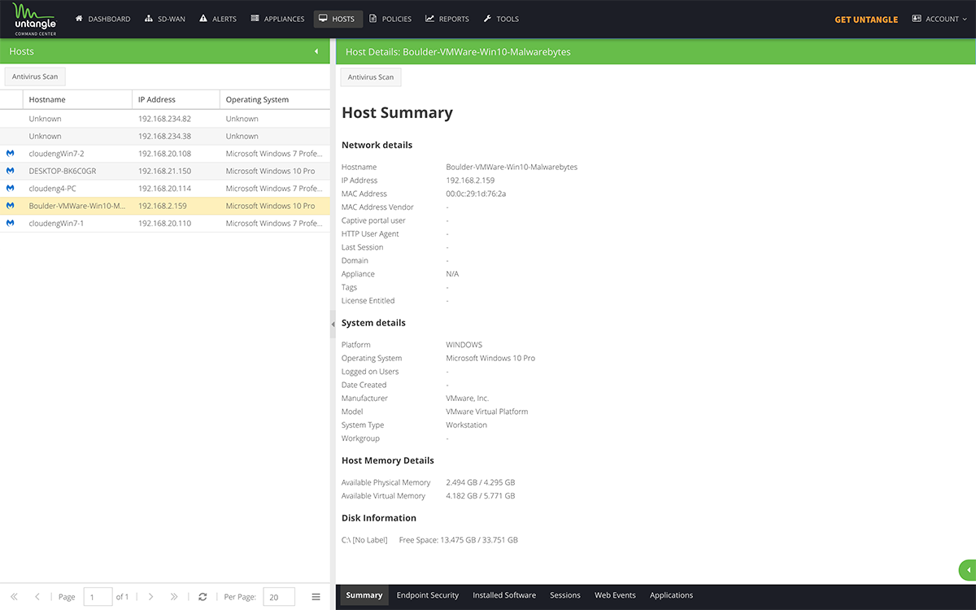
Task: Open the Dashboard menu item
Action: [x=103, y=19]
